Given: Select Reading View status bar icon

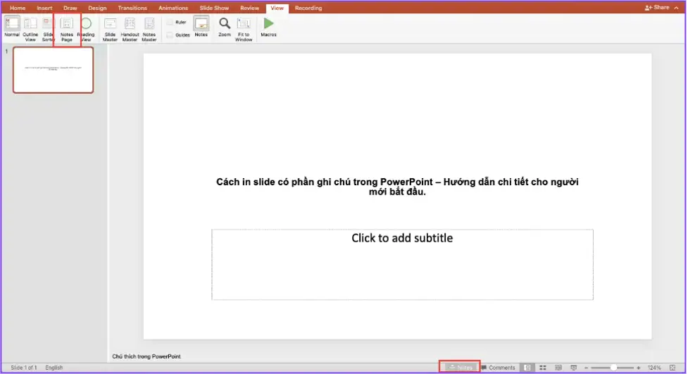Looking at the screenshot, I should [558, 368].
